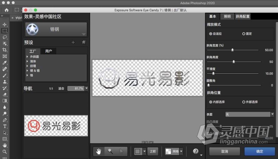The height and width of the screenshot is (159, 278).
Task: Click the 斜角宽度 value field 50.00
Action: pyautogui.click(x=269, y=50)
